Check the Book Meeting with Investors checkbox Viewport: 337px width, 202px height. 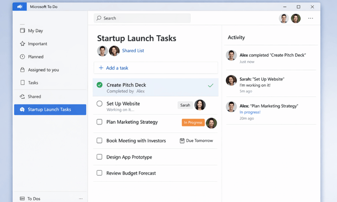pyautogui.click(x=99, y=140)
